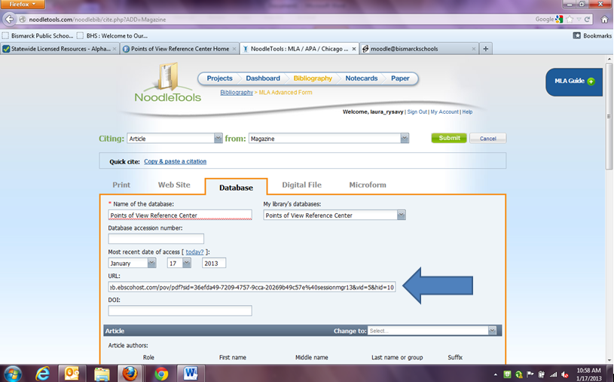Open address bar history dropdown arrow

[x=579, y=19]
